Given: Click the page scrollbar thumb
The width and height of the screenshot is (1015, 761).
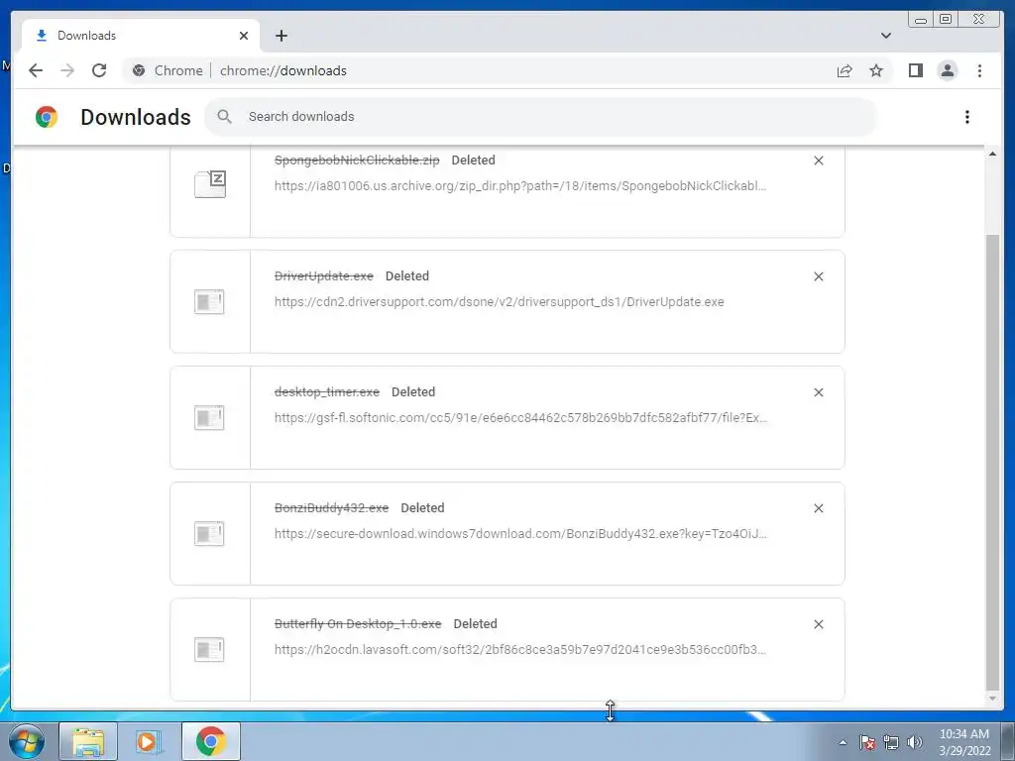Looking at the screenshot, I should point(992,463).
